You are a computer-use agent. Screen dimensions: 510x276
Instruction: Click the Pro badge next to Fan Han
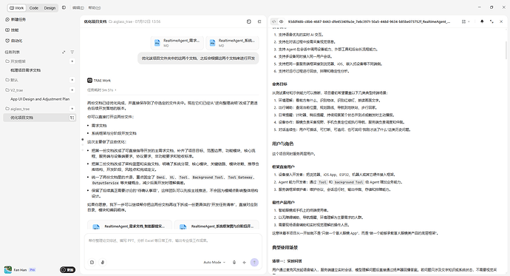tap(33, 270)
